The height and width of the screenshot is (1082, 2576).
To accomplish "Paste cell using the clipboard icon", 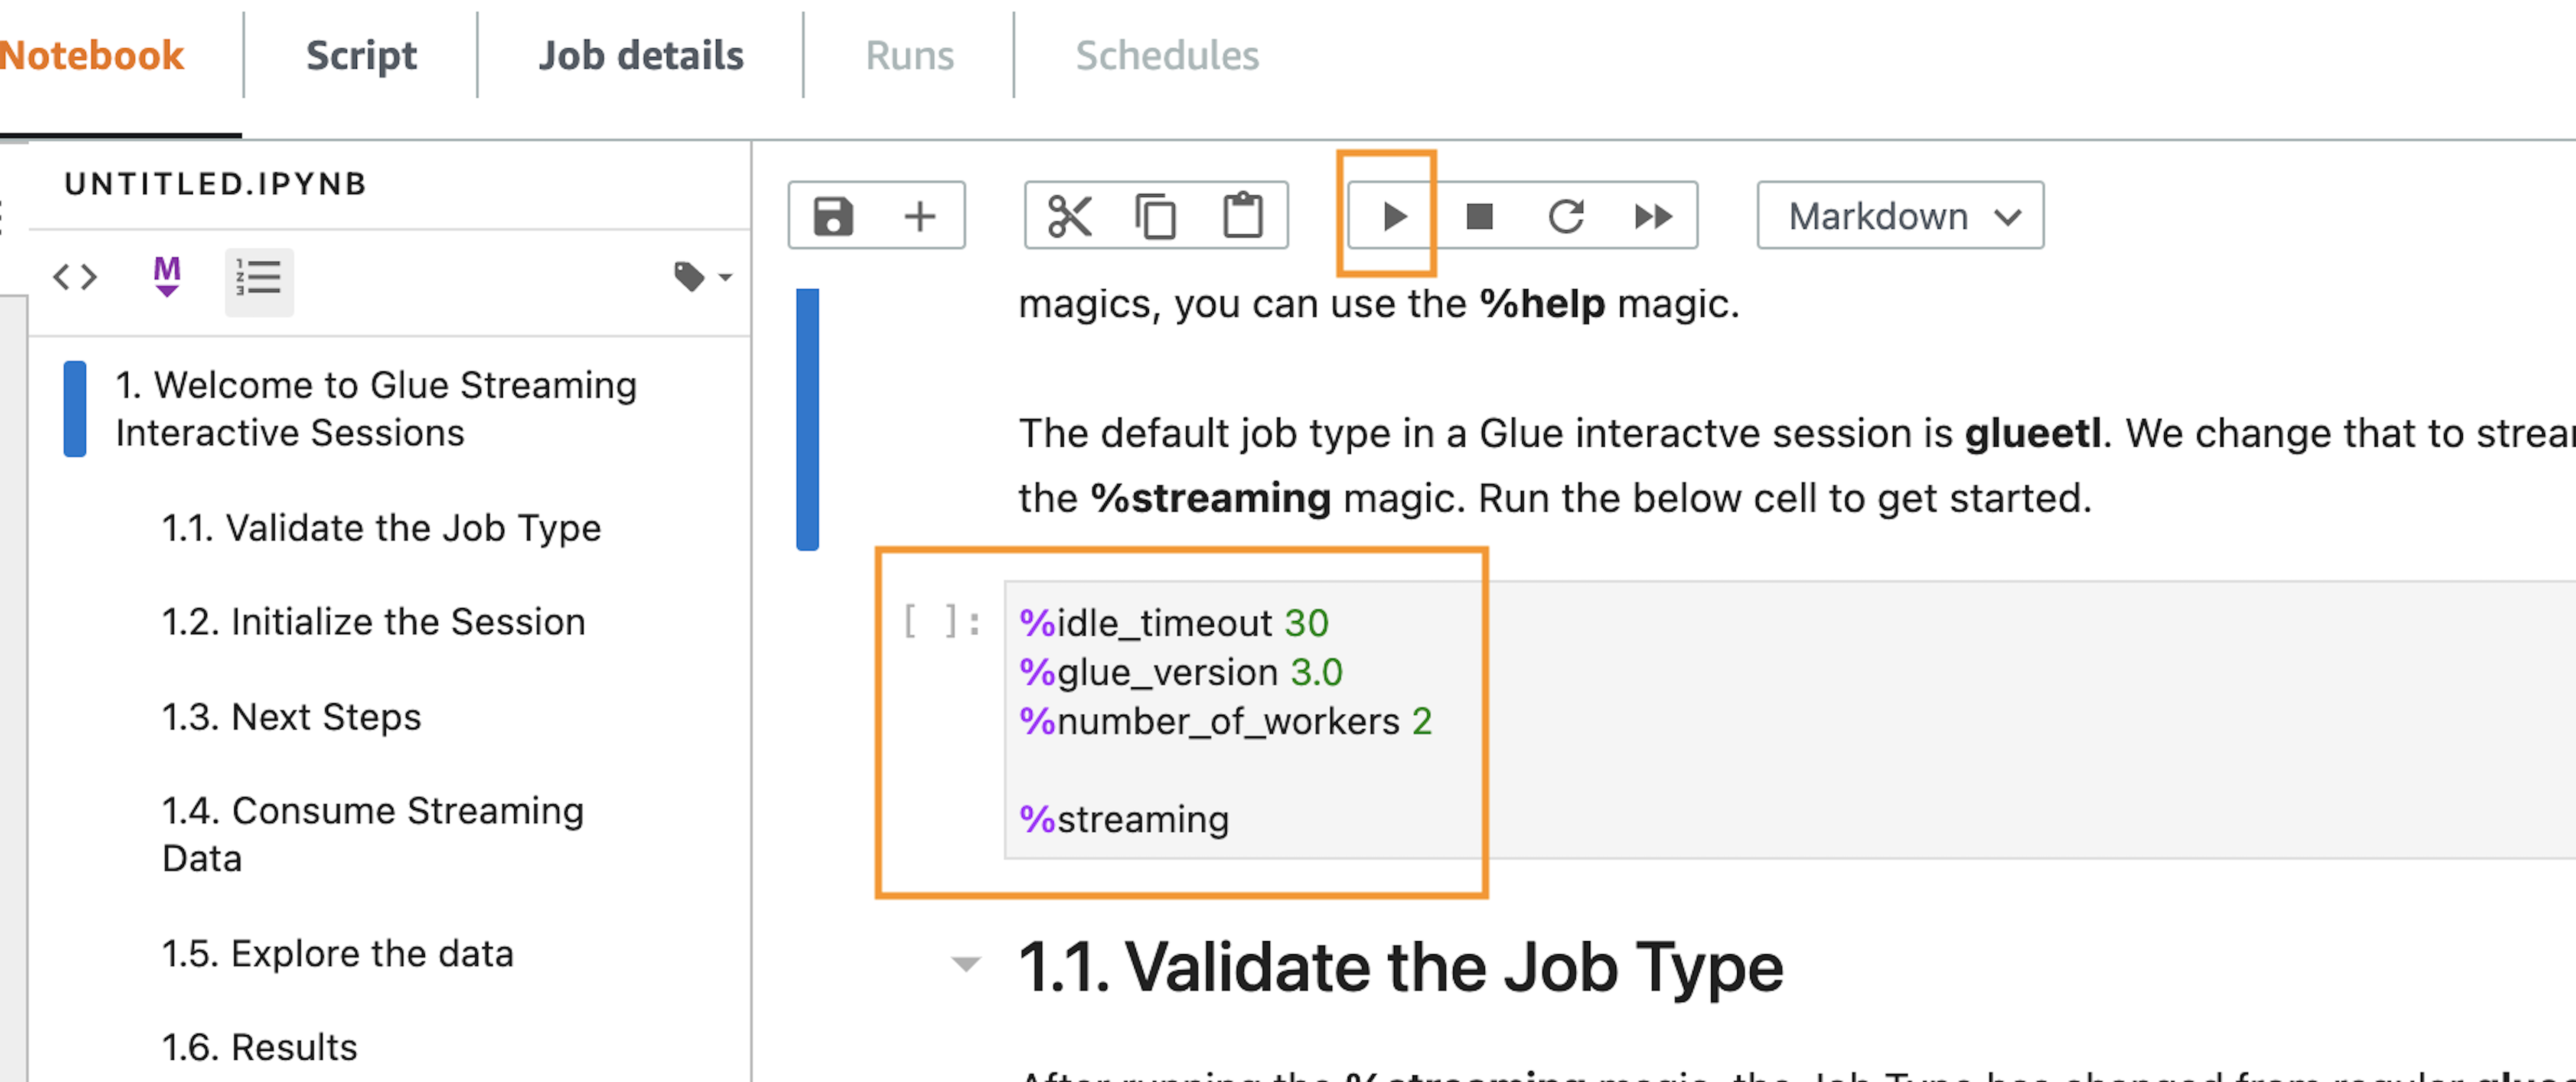I will point(1243,216).
